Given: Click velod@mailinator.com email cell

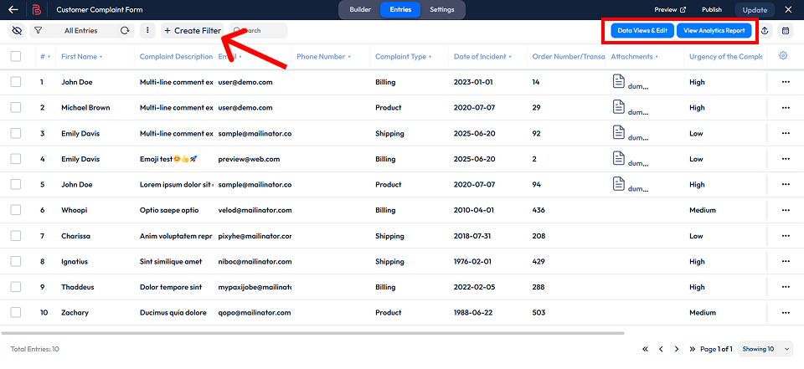Looking at the screenshot, I should click(255, 210).
